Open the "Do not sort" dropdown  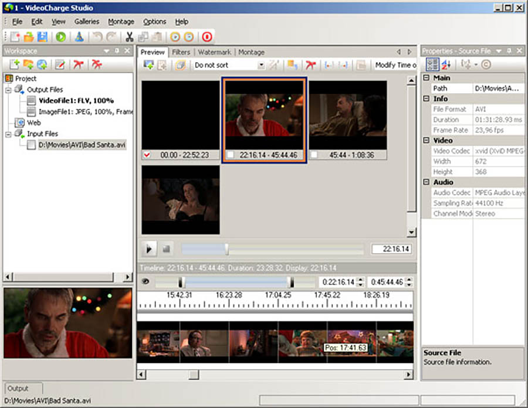coord(261,65)
